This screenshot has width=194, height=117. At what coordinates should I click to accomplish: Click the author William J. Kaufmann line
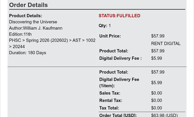pos(36,28)
